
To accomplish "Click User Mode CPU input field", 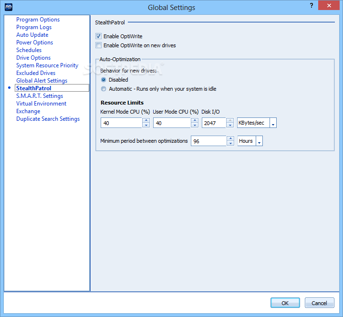I will tap(172, 123).
